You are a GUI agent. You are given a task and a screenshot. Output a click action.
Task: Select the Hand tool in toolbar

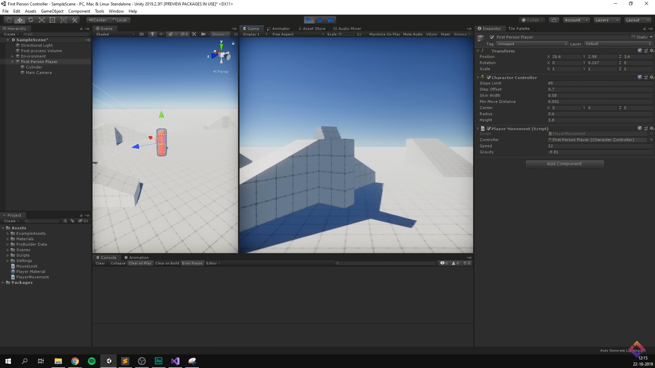point(9,20)
